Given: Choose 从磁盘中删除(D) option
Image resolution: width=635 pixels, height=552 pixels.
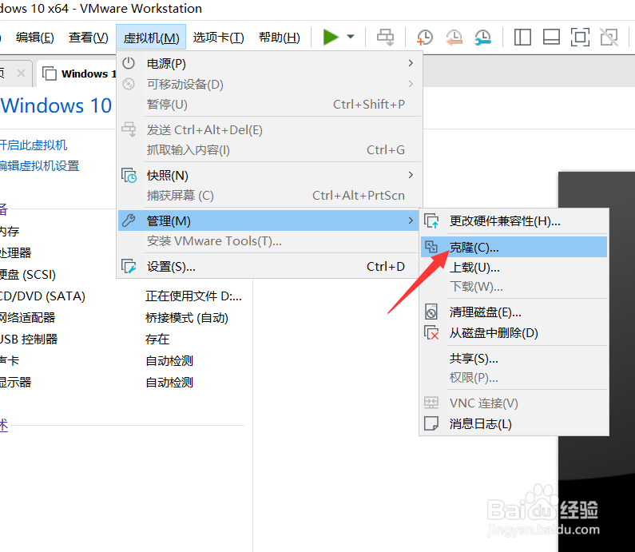Looking at the screenshot, I should click(x=514, y=333).
